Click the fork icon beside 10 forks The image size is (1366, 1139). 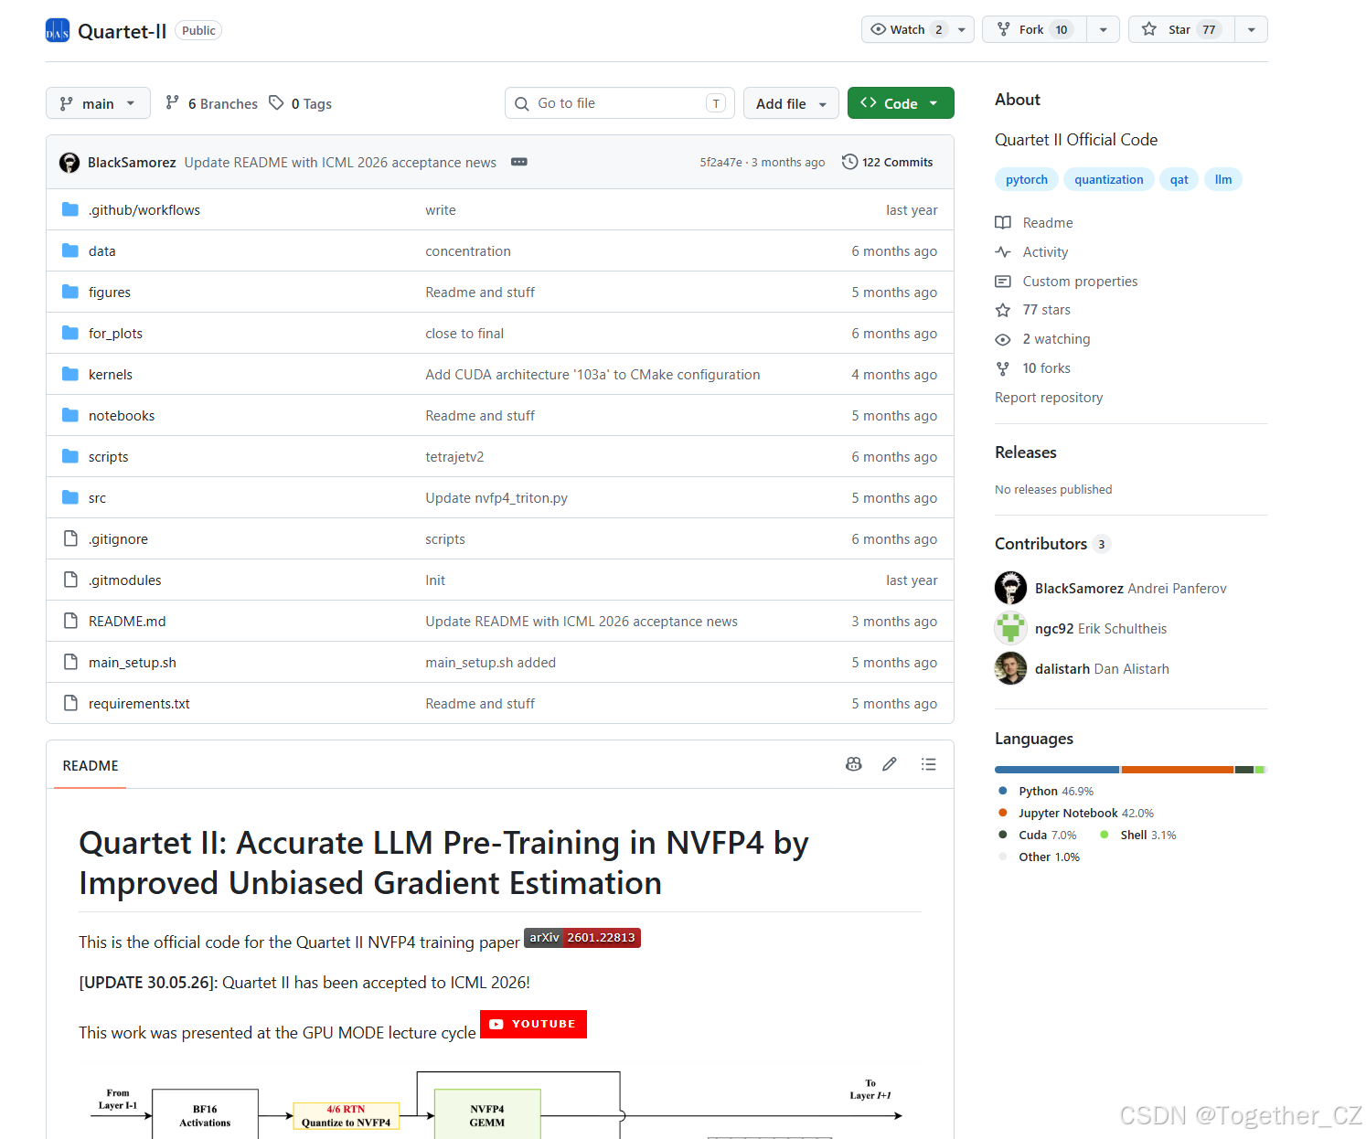pos(1003,368)
